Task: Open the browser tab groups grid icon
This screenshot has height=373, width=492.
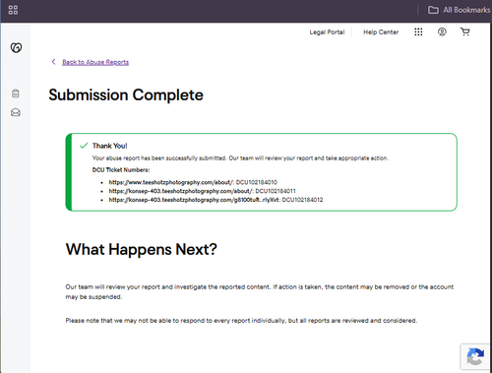Action: (x=13, y=10)
